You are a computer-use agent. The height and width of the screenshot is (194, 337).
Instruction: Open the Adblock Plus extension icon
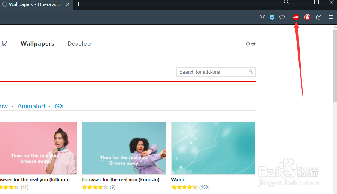pyautogui.click(x=296, y=17)
